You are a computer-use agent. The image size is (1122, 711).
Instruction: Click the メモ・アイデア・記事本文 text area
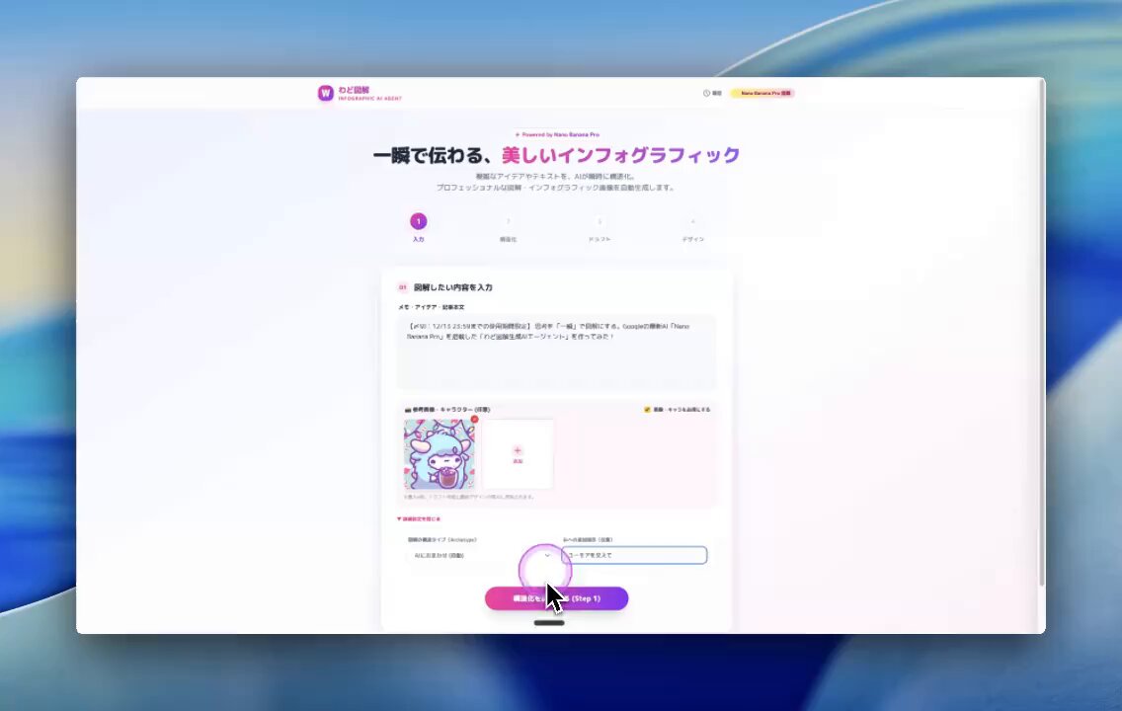(558, 351)
